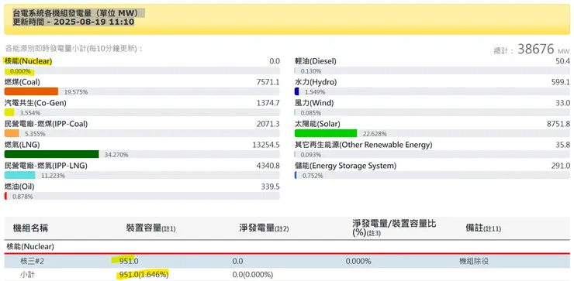Image resolution: width=574 pixels, height=281 pixels.
Task: Click the Energy Storage value 291.0
Action: [561, 166]
